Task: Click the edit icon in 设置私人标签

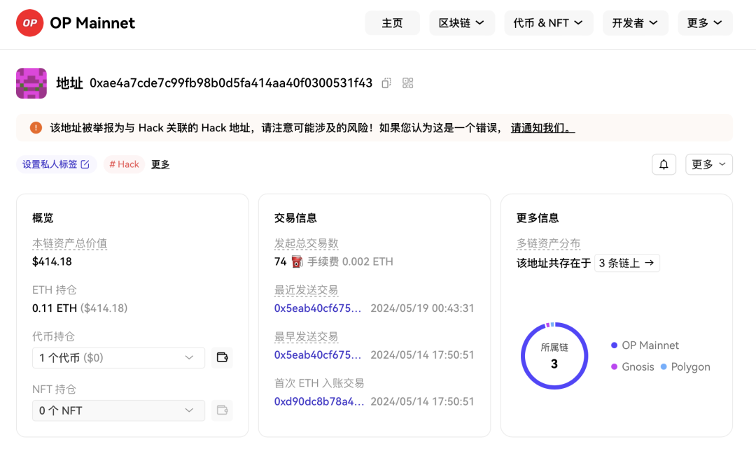Action: pyautogui.click(x=85, y=164)
